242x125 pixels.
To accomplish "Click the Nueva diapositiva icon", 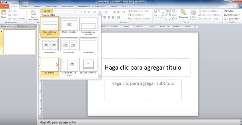I will [33, 13].
